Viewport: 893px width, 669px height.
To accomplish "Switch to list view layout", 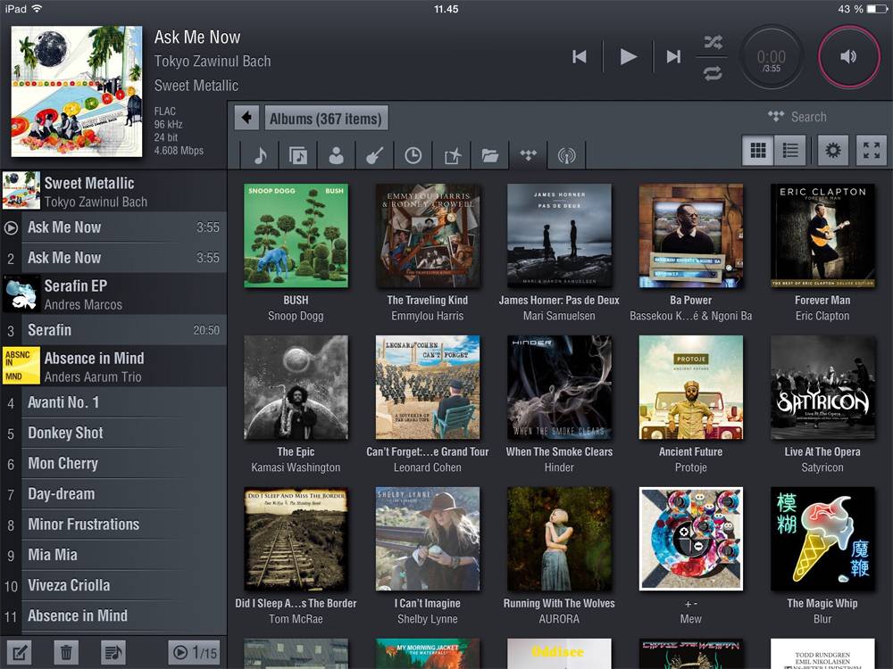I will (790, 150).
